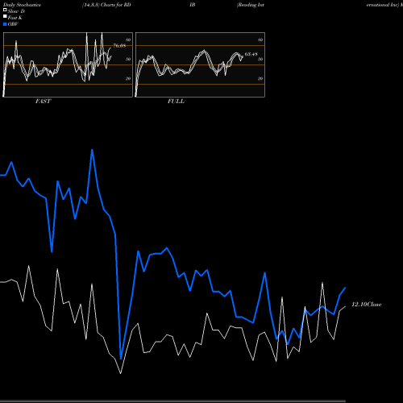
Task: Click the (Reading Int company name text
Action: coord(251,5)
